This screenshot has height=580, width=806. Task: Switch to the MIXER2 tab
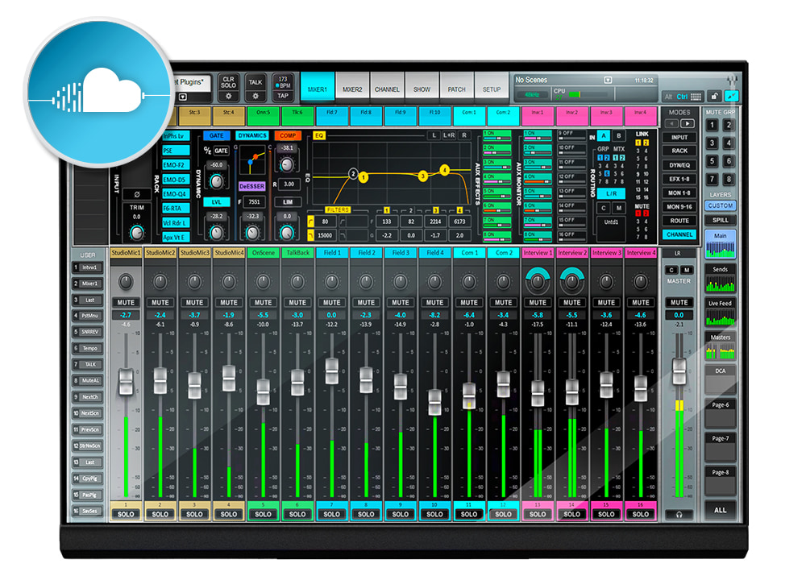[x=352, y=89]
